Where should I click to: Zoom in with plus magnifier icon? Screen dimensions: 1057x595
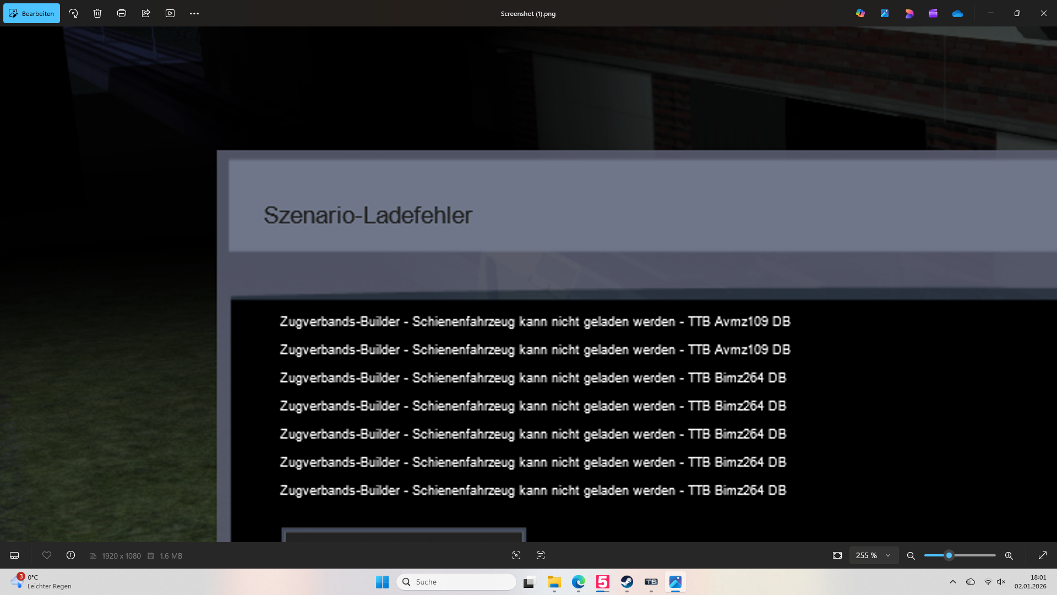point(1009,555)
